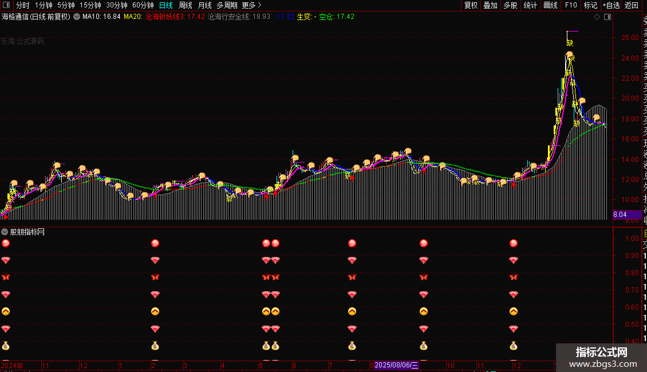The image size is (647, 372).
Task: Collapse the 股朋指标网 indicator panel arrow
Action: pyautogui.click(x=5, y=232)
